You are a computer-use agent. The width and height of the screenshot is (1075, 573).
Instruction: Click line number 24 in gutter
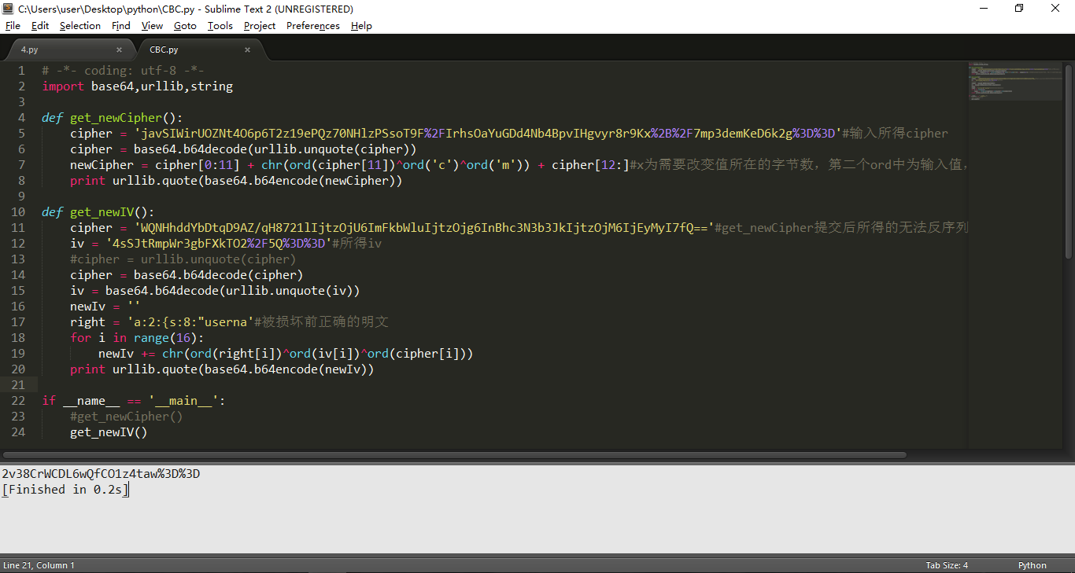(x=18, y=432)
